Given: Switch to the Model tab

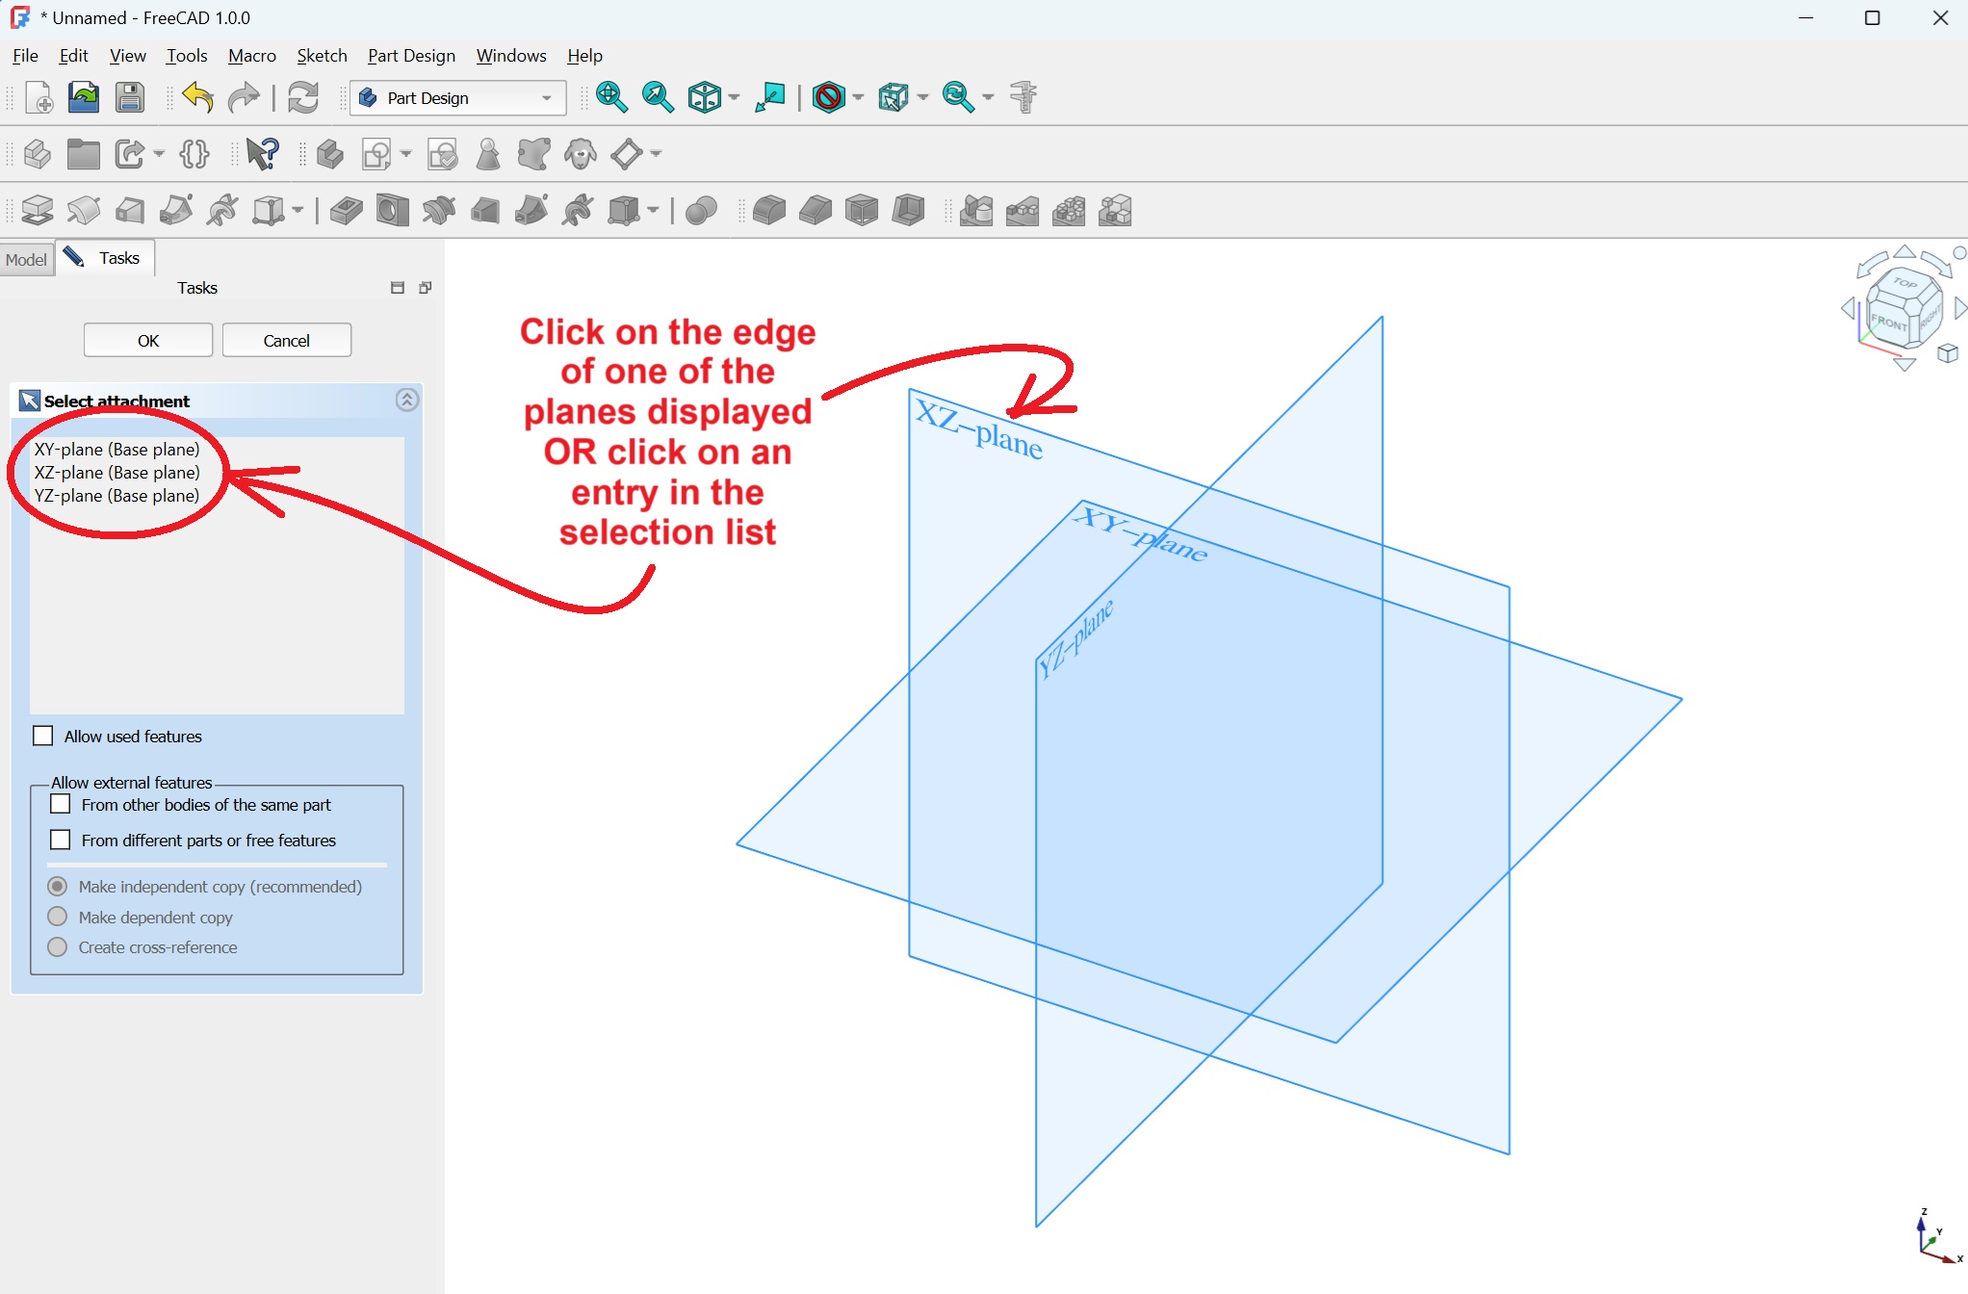Looking at the screenshot, I should [x=26, y=259].
